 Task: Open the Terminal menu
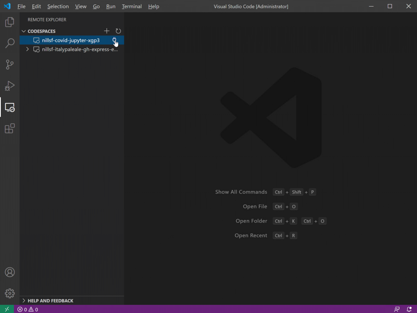(132, 7)
